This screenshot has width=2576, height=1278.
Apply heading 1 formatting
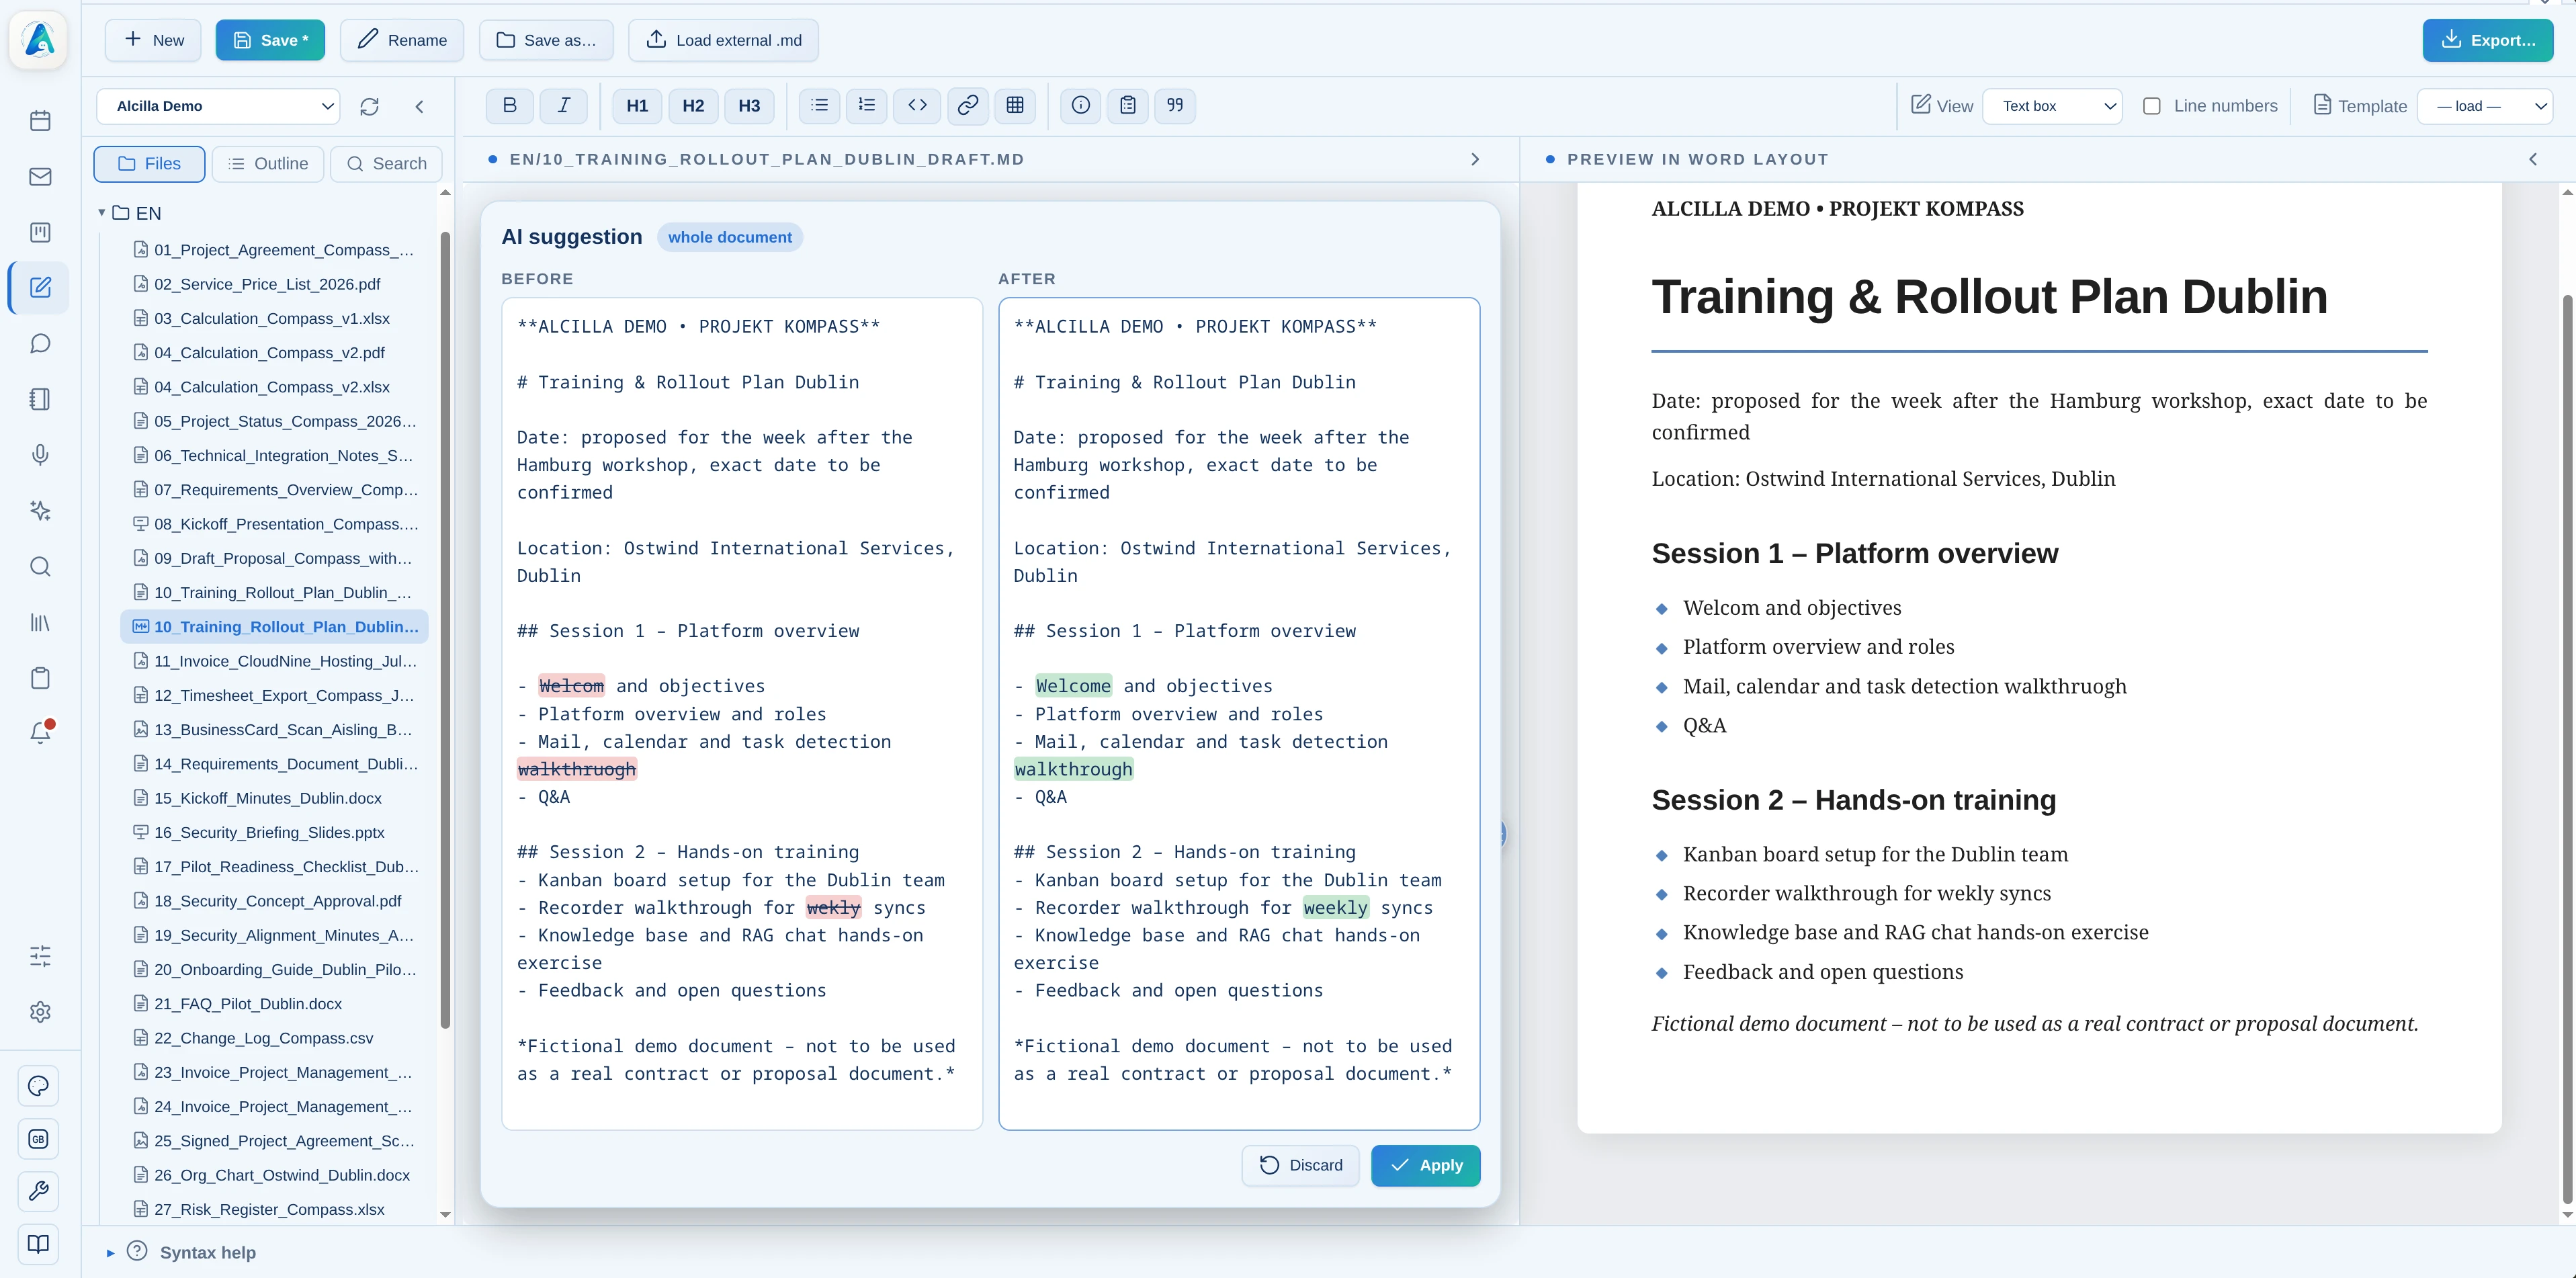click(x=637, y=105)
